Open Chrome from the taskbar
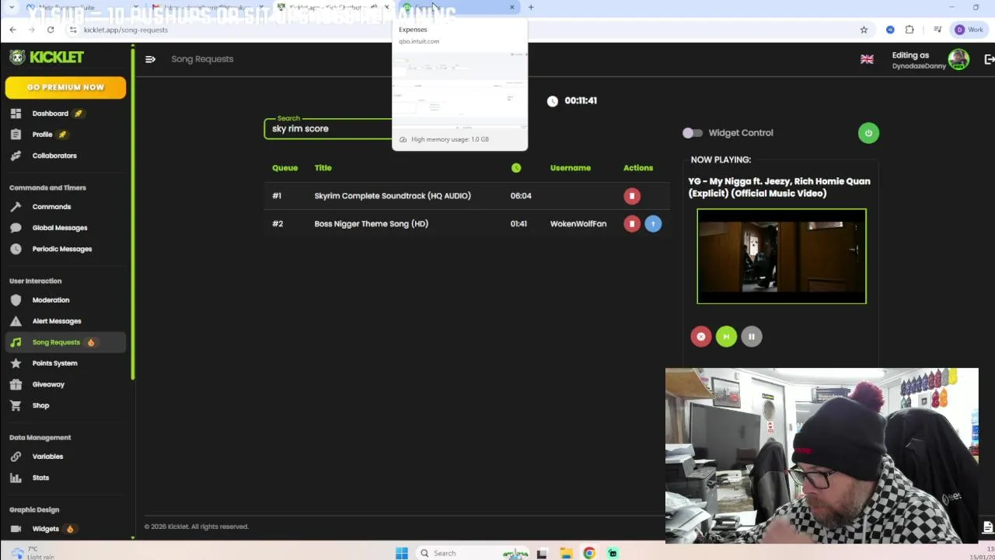 [x=589, y=554]
